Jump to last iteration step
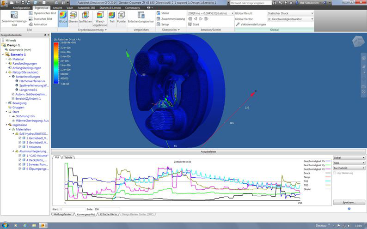The height and width of the screenshot is (229, 367). 206,18
